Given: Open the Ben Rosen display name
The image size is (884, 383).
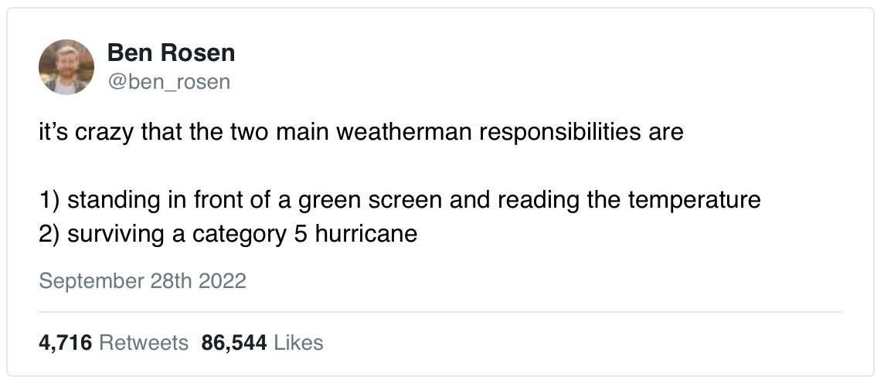Looking at the screenshot, I should click(x=171, y=53).
